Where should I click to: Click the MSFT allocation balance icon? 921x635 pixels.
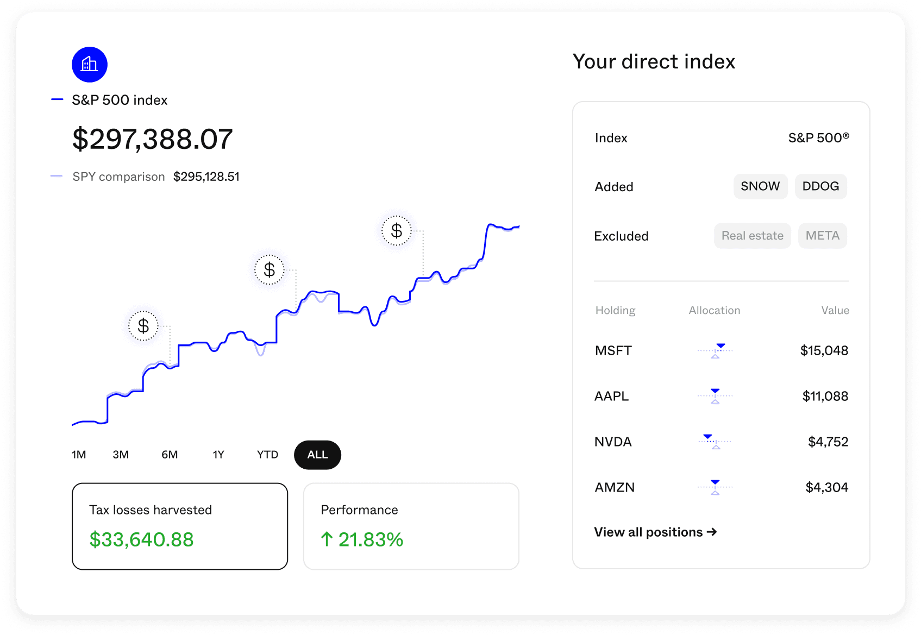pyautogui.click(x=715, y=351)
